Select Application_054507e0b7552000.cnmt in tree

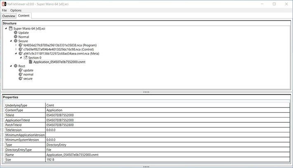pyautogui.click(x=59, y=62)
